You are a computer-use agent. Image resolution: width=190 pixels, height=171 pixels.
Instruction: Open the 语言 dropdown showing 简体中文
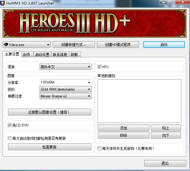pyautogui.click(x=66, y=67)
